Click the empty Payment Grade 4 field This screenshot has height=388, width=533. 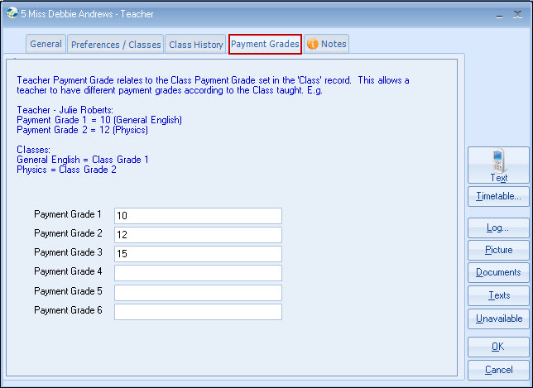click(198, 273)
